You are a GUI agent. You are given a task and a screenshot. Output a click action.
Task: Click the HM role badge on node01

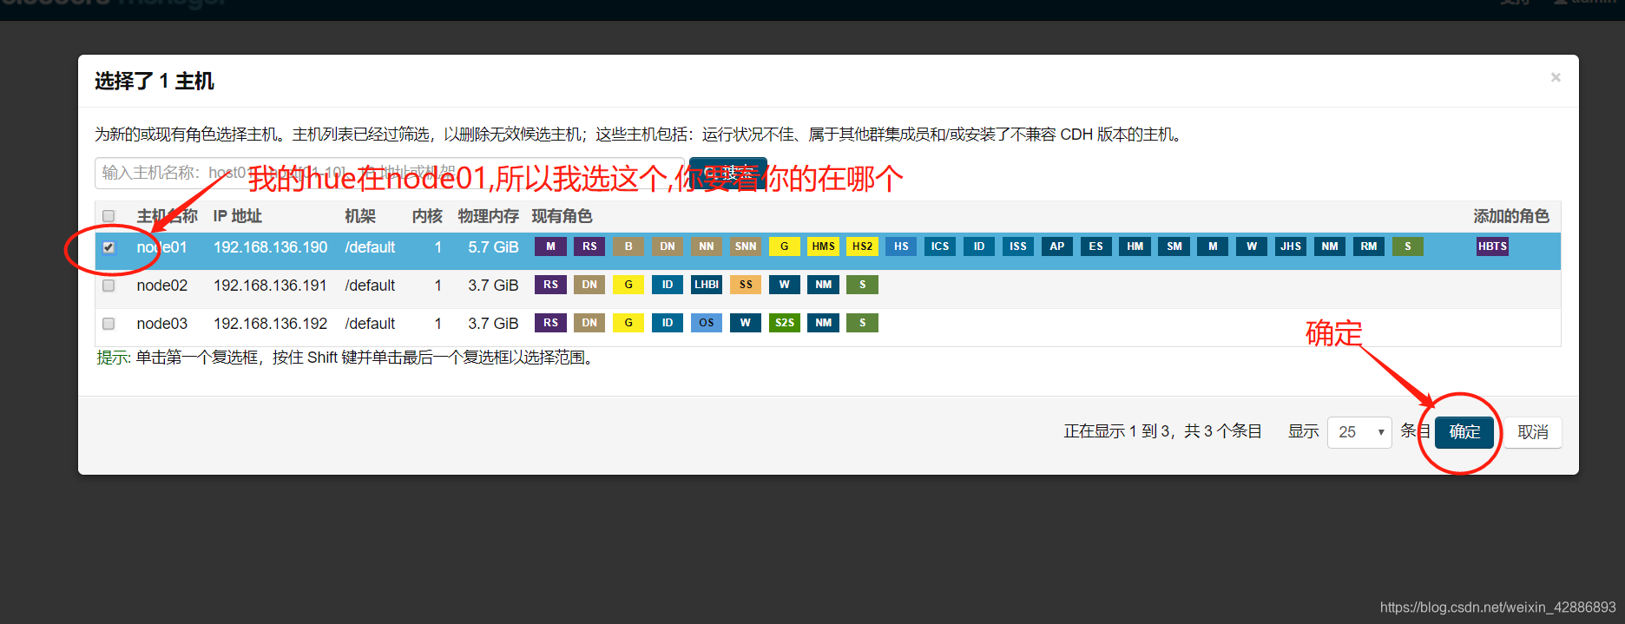coord(1135,246)
